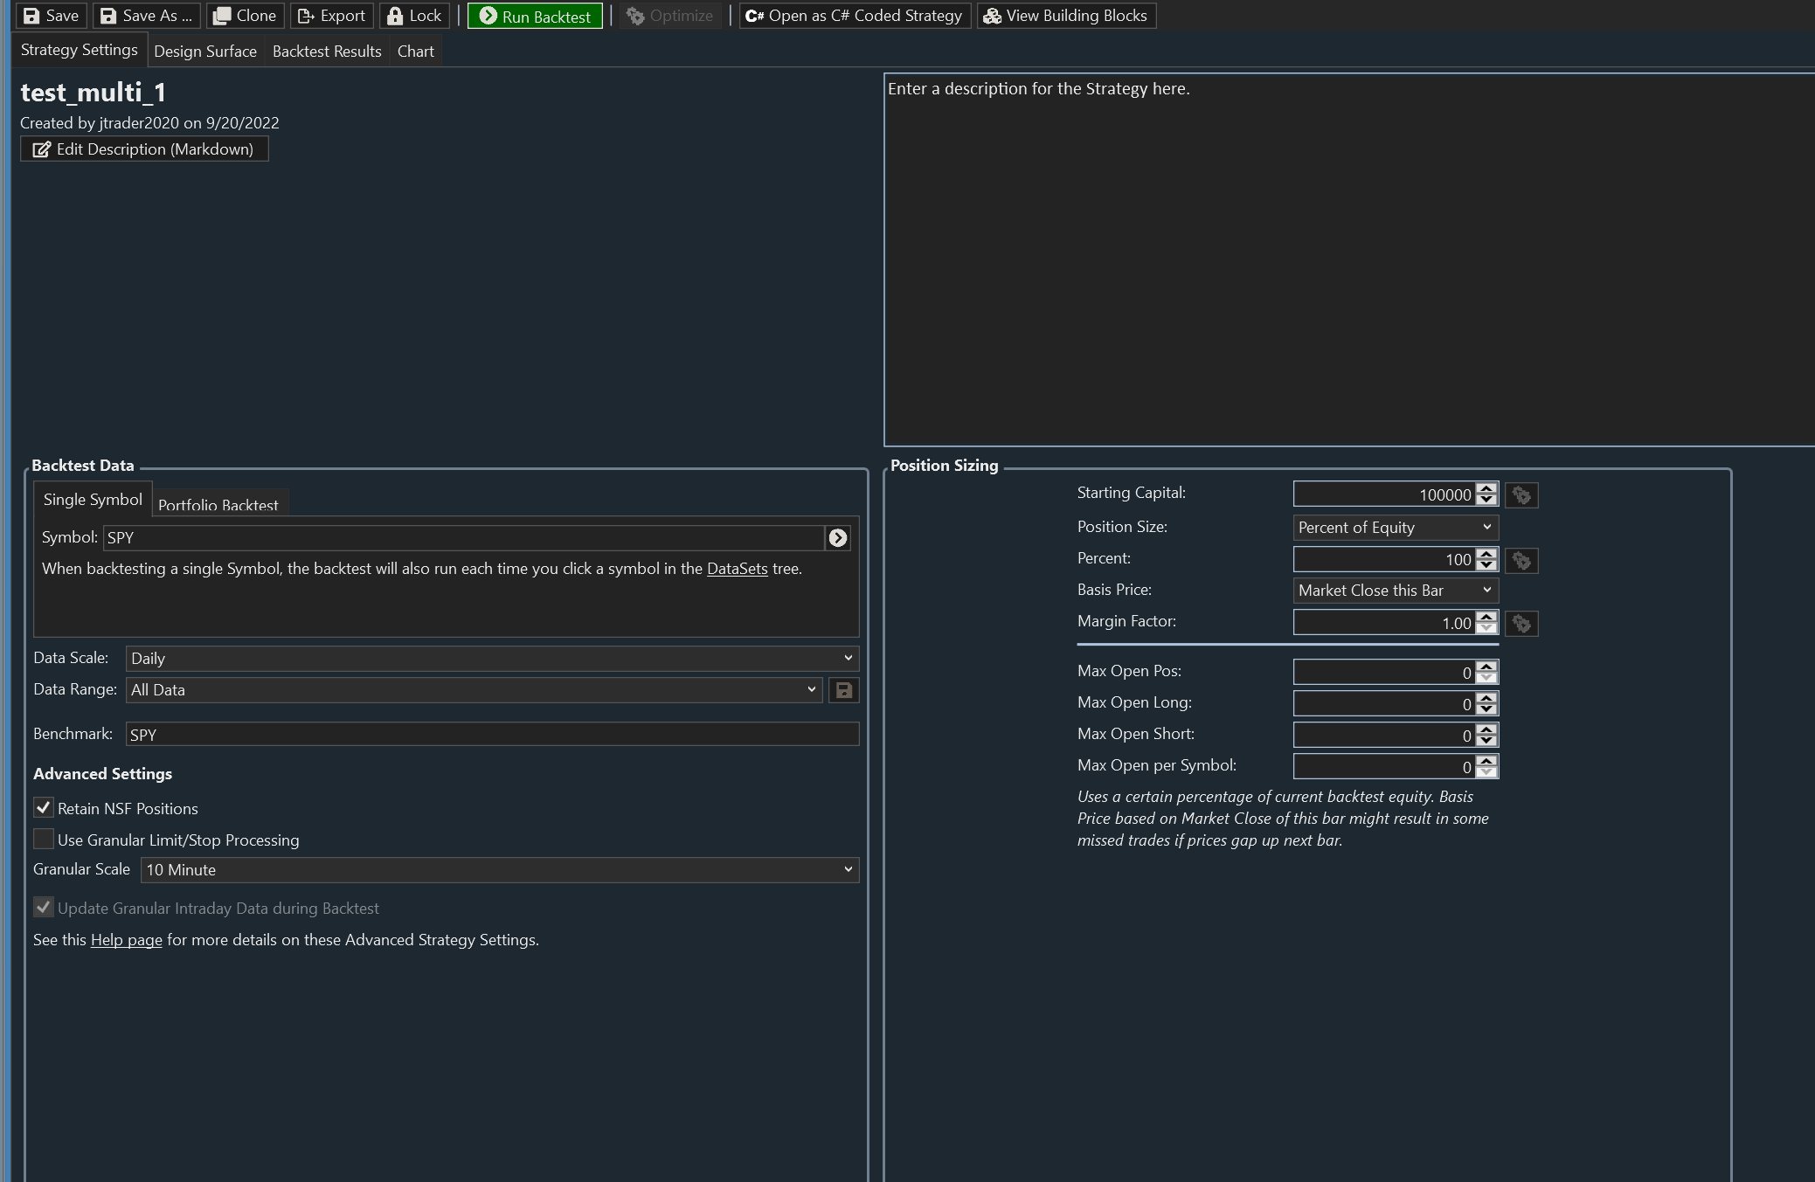This screenshot has height=1182, width=1815.
Task: Uncheck Retain NSF Positions
Action: [x=44, y=808]
